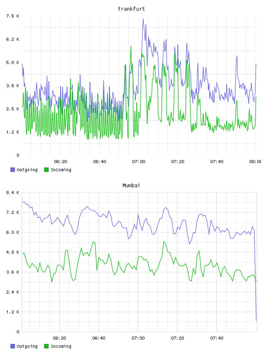Click 07:40 time label on Mumbai chart
The height and width of the screenshot is (353, 263).
click(x=217, y=338)
